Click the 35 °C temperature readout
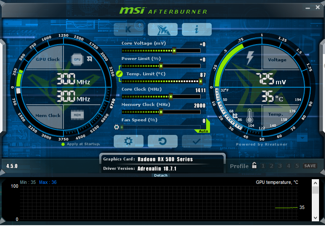 pos(272,97)
